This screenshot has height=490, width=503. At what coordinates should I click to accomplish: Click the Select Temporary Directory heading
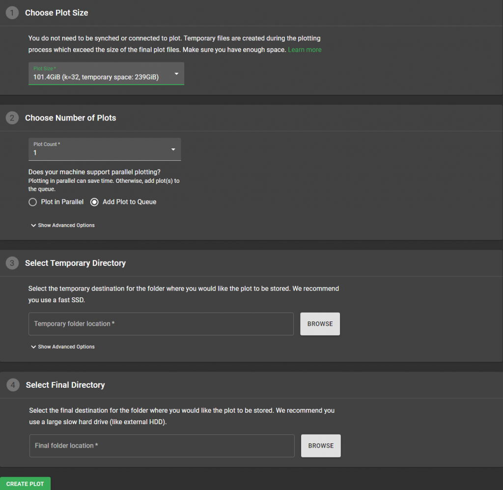point(75,263)
